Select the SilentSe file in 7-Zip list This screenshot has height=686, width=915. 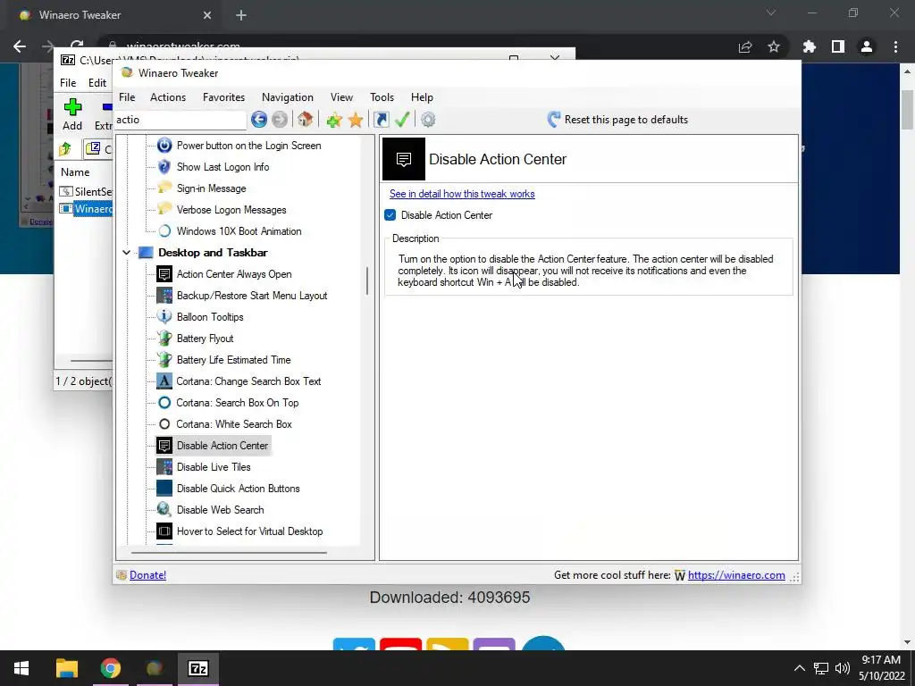click(x=86, y=192)
